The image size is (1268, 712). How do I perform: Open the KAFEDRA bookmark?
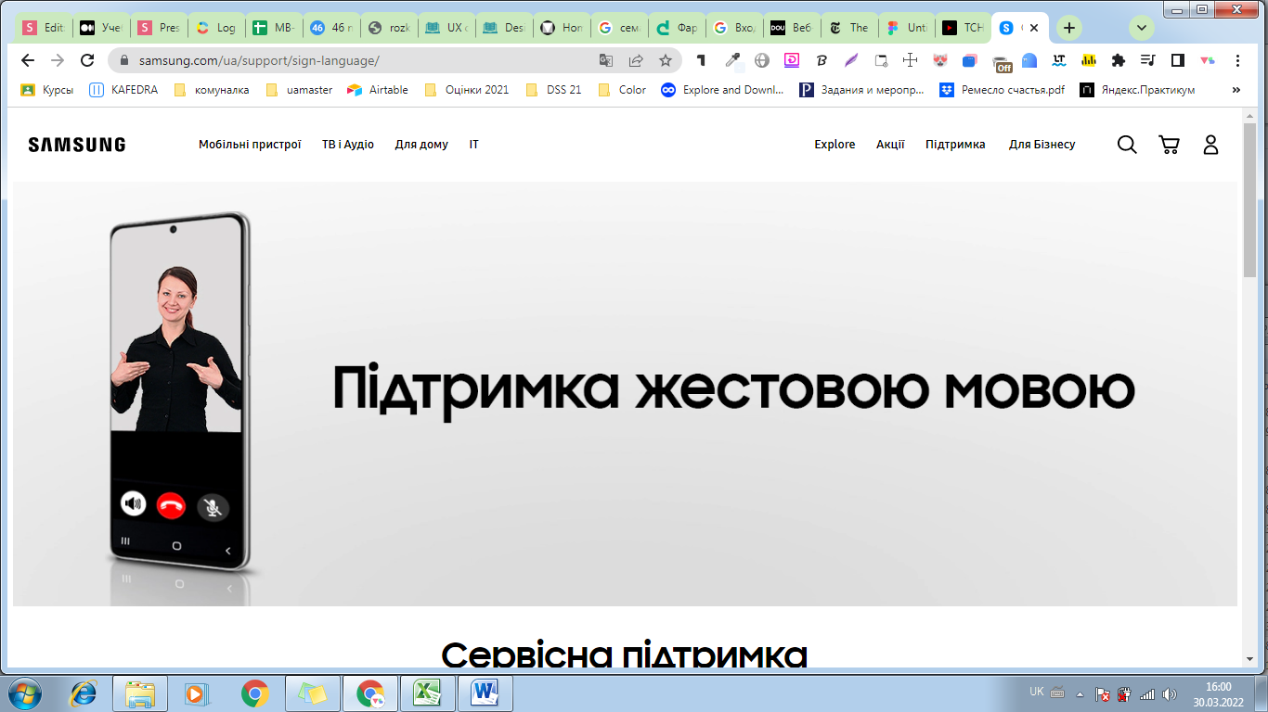pos(123,90)
